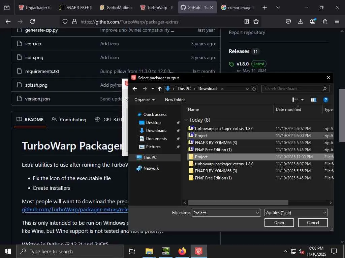Toggle reader view icon in address bar
The image size is (345, 258).
tap(247, 21)
